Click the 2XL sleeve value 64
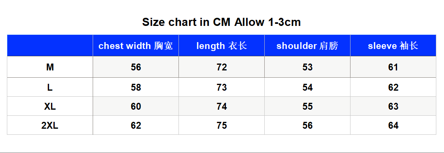The height and width of the screenshot is (153, 444). 393,125
